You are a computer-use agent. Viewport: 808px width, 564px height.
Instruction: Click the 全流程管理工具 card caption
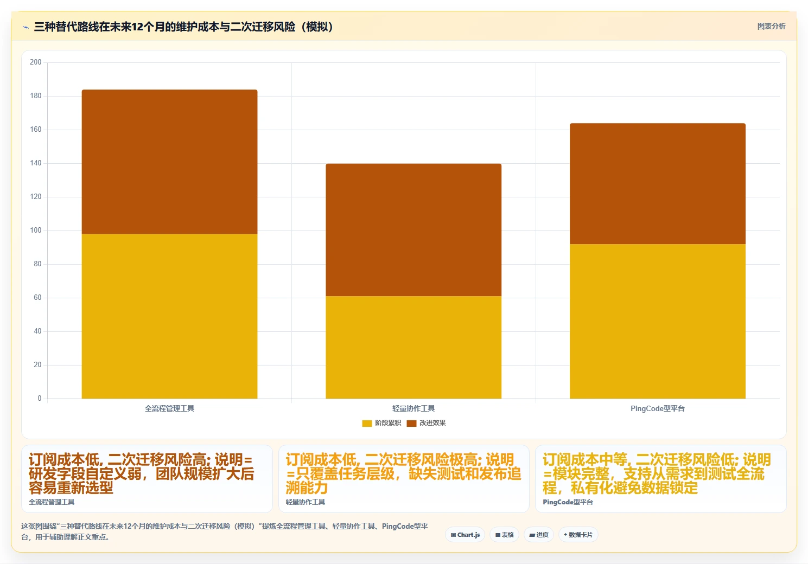pos(52,502)
